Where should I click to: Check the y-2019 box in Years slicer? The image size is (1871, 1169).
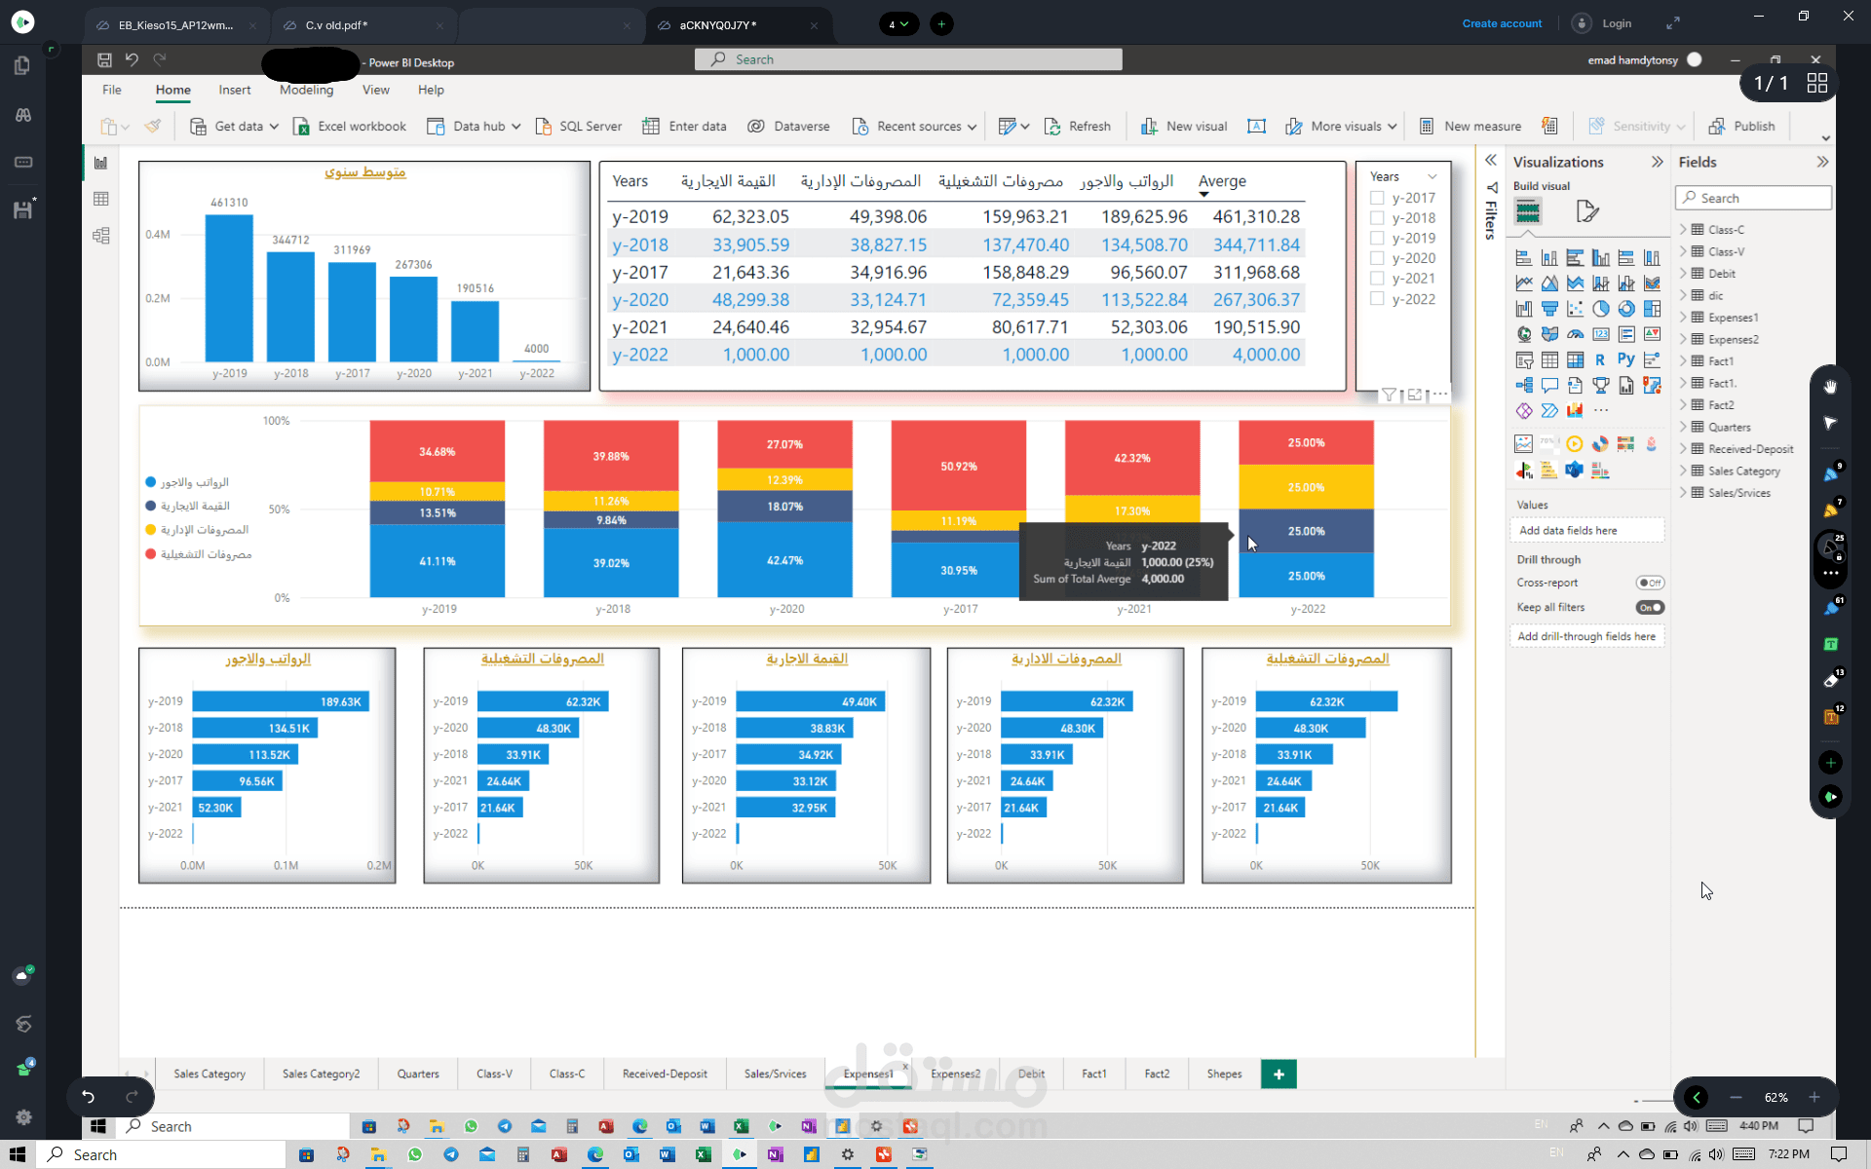[x=1377, y=238]
